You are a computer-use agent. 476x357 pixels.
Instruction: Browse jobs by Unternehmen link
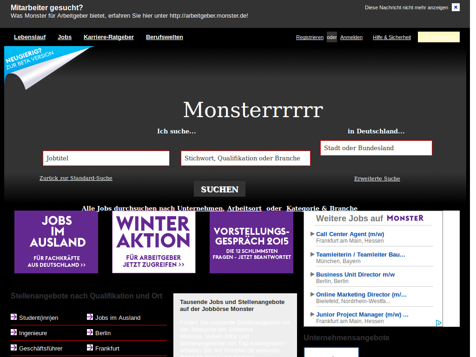coord(200,208)
